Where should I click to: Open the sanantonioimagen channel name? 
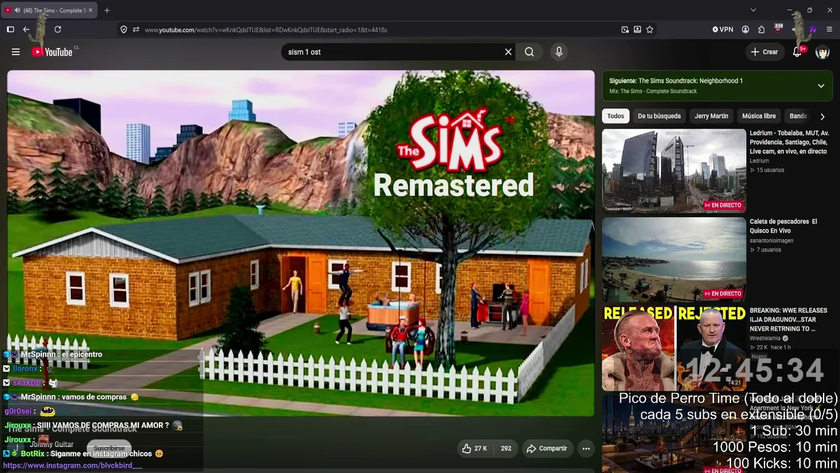click(x=772, y=240)
